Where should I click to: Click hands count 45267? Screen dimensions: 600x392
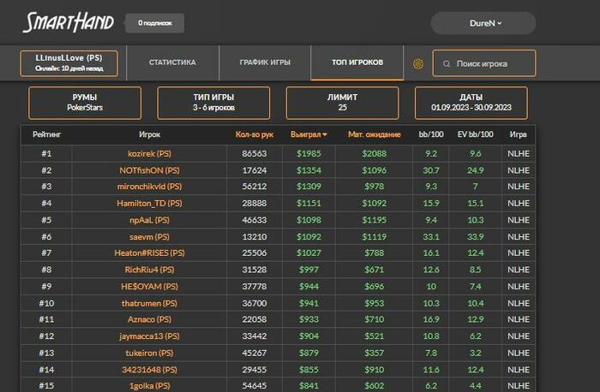(x=255, y=353)
